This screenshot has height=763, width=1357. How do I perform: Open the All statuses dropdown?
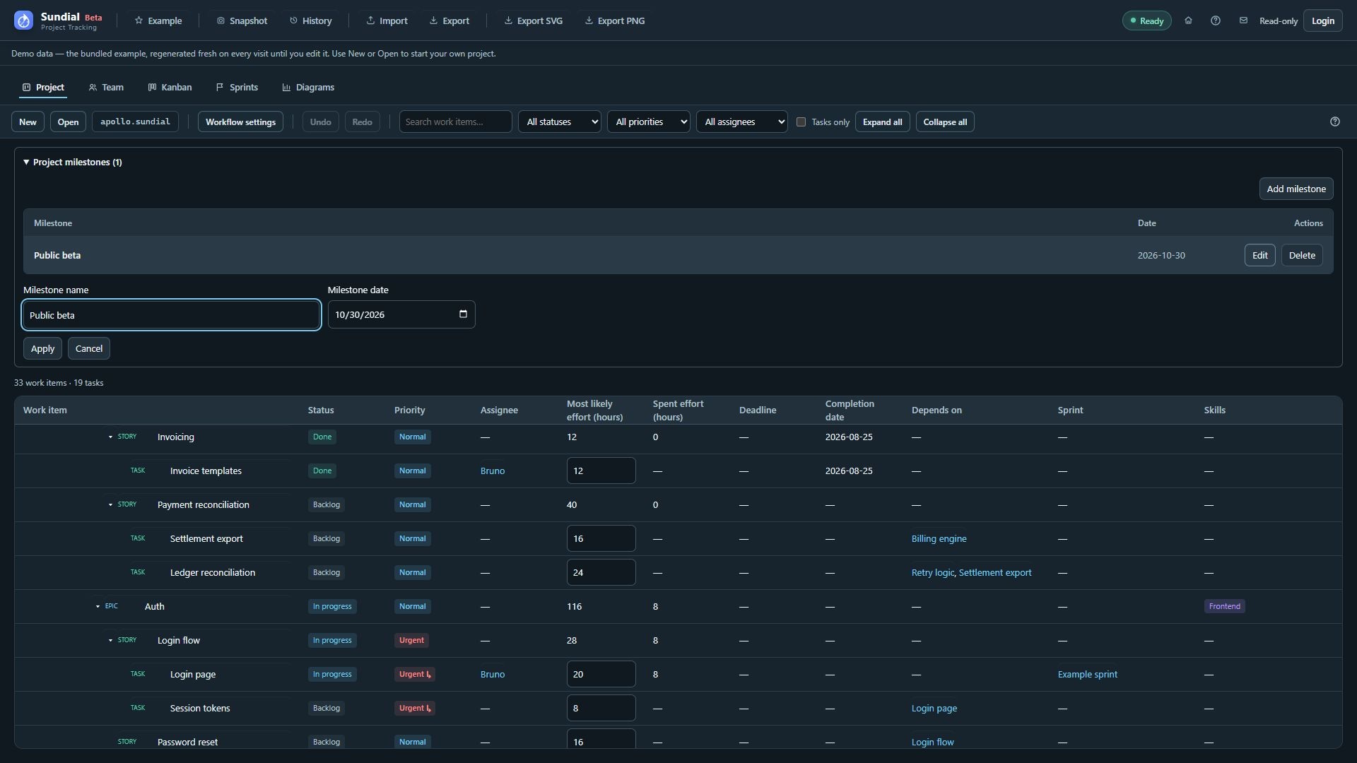click(560, 122)
